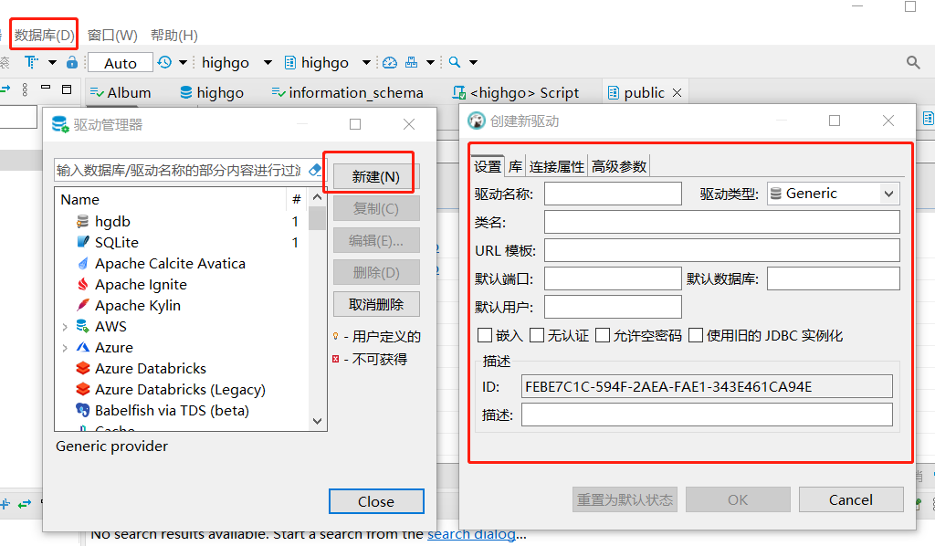Screen dimensions: 935x546
Task: Open the search icon dropdown arrow
Action: [x=474, y=63]
